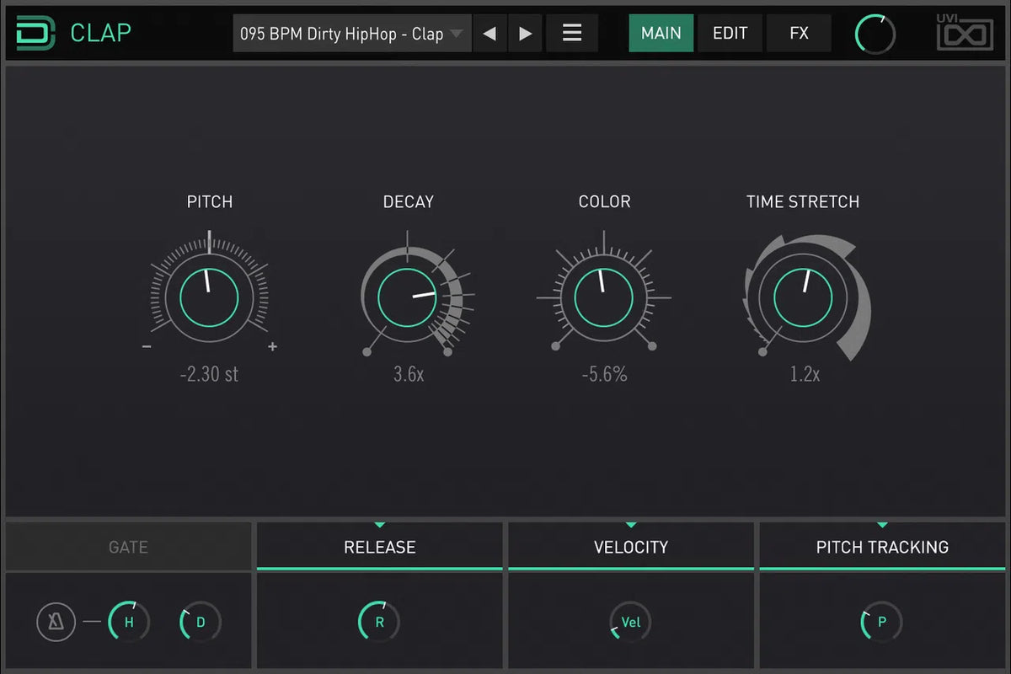Viewport: 1011px width, 674px height.
Task: Toggle the Gate section on
Action: (128, 547)
